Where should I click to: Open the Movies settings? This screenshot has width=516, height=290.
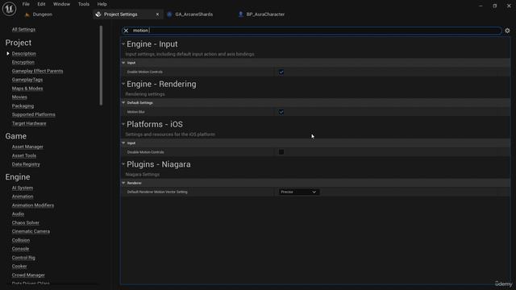(x=19, y=97)
